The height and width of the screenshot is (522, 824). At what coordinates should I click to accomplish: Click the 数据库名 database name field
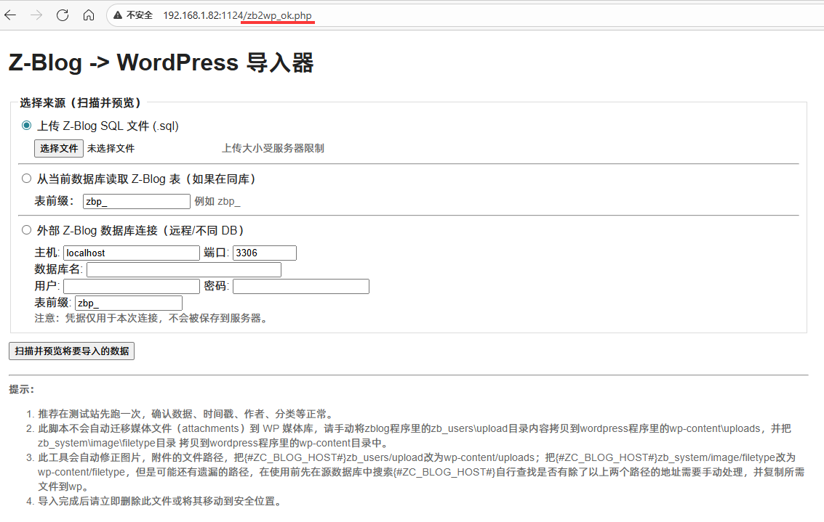pyautogui.click(x=183, y=270)
